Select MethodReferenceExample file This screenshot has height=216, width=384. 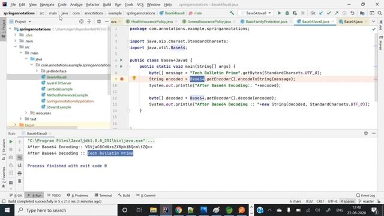point(67,95)
